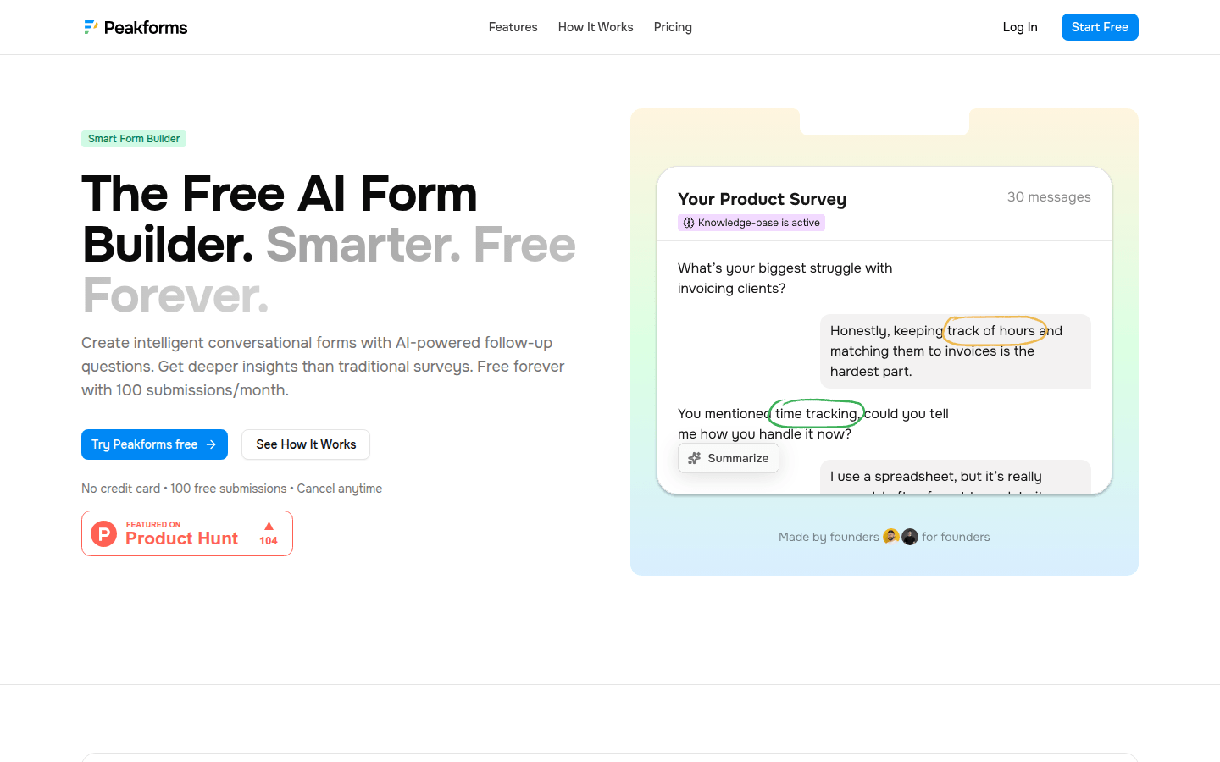Open the Features menu item
The image size is (1220, 762).
coord(513,27)
